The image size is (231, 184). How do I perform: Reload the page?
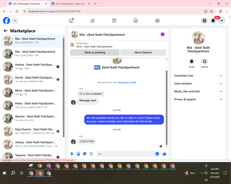click(x=17, y=11)
